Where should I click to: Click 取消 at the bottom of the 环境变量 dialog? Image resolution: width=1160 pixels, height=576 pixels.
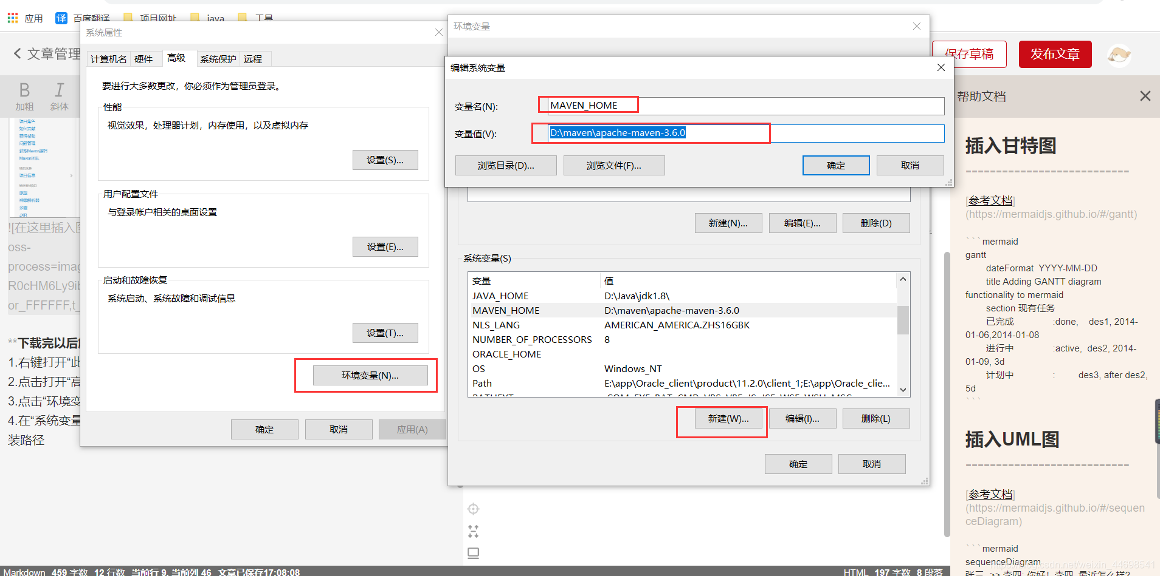[x=872, y=464]
